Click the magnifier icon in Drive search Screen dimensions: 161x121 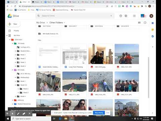tap(39, 16)
